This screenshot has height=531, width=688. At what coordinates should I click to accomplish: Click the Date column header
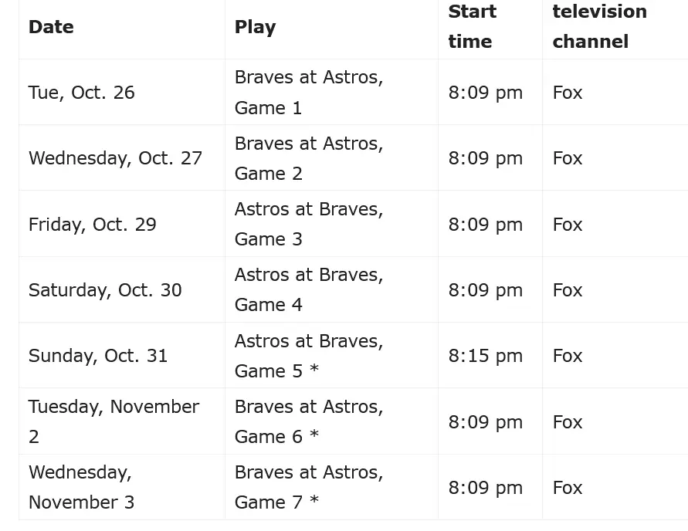point(51,27)
